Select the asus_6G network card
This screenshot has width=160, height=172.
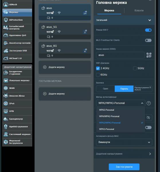pyautogui.click(x=65, y=50)
